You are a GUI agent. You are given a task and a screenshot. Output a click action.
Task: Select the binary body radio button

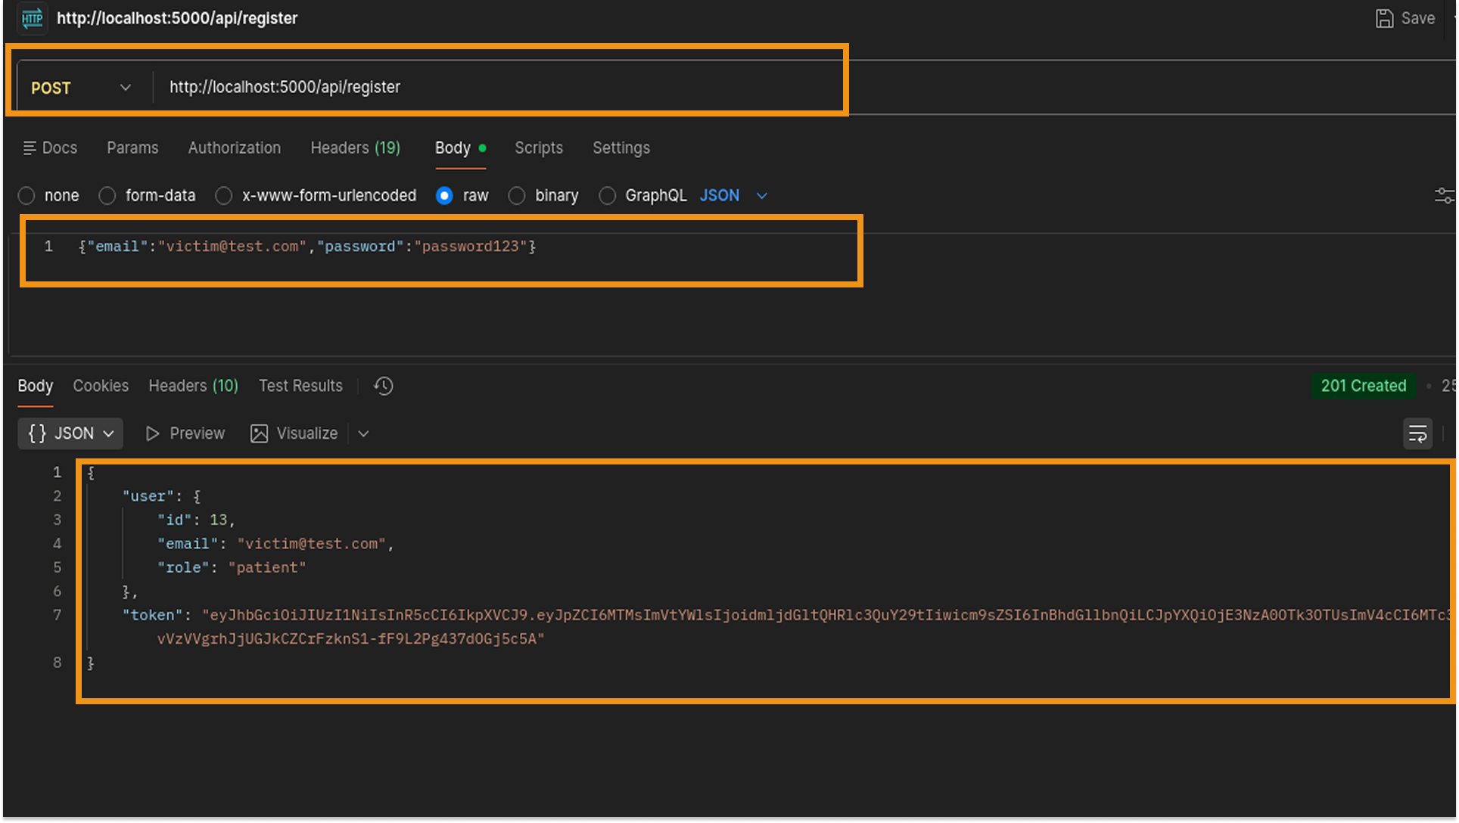click(x=517, y=196)
